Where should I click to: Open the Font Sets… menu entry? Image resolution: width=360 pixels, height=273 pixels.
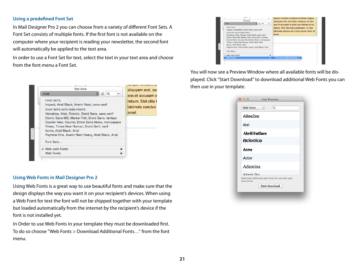(x=54, y=142)
